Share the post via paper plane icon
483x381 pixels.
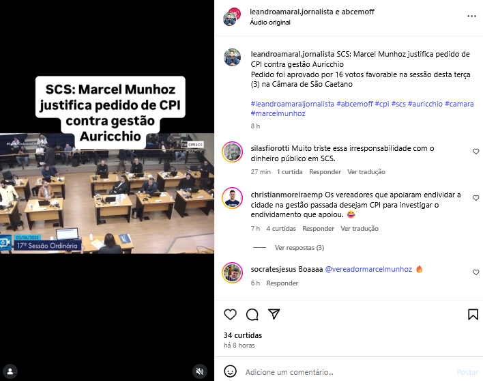pyautogui.click(x=274, y=314)
